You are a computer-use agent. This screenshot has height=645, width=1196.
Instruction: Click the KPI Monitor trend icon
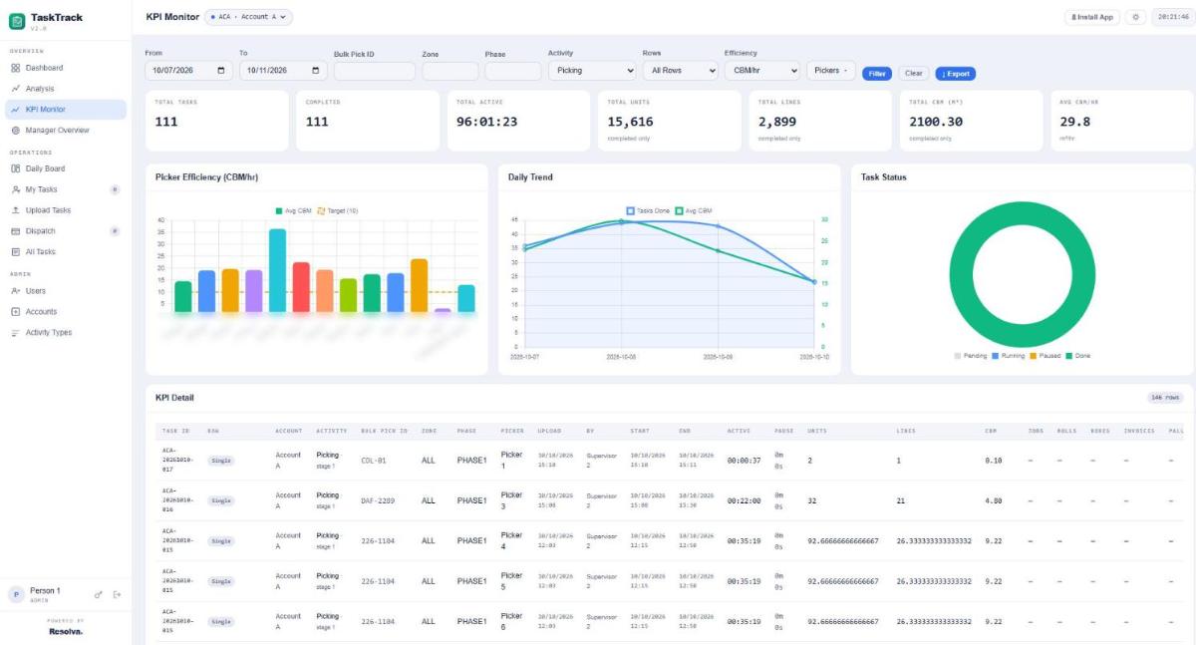pyautogui.click(x=16, y=110)
